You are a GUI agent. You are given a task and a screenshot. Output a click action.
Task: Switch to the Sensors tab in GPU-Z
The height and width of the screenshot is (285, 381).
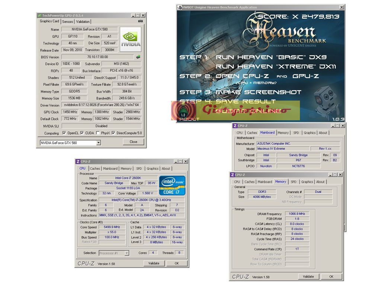click(68, 22)
